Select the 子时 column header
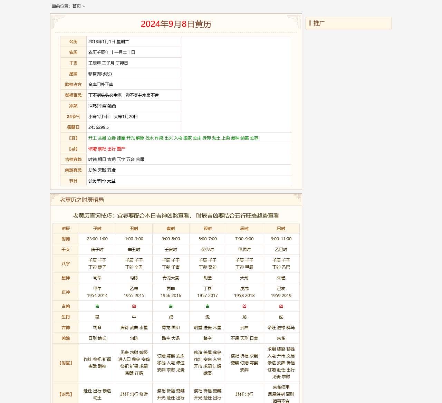The width and height of the screenshot is (442, 403). click(x=97, y=229)
